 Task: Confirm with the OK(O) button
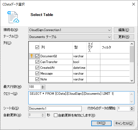(101, 123)
